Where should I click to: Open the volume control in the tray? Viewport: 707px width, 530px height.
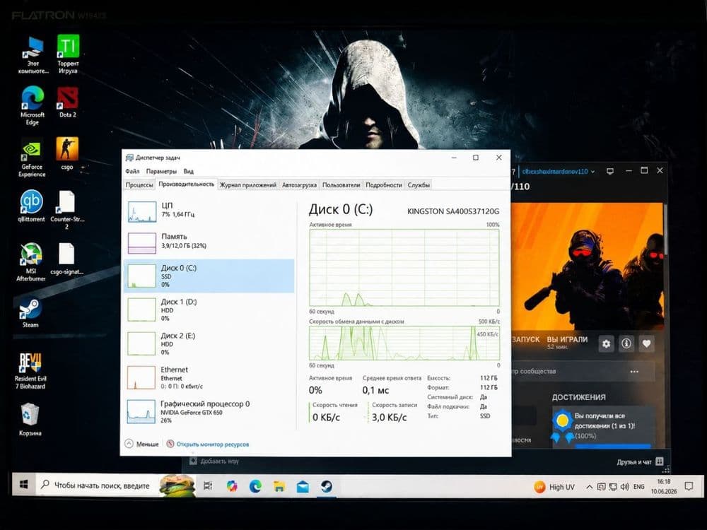click(624, 487)
